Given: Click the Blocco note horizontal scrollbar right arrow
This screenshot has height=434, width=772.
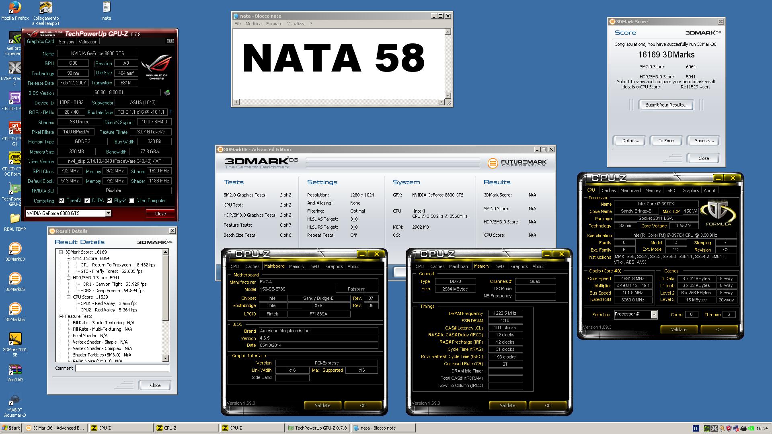Looking at the screenshot, I should click(x=441, y=102).
